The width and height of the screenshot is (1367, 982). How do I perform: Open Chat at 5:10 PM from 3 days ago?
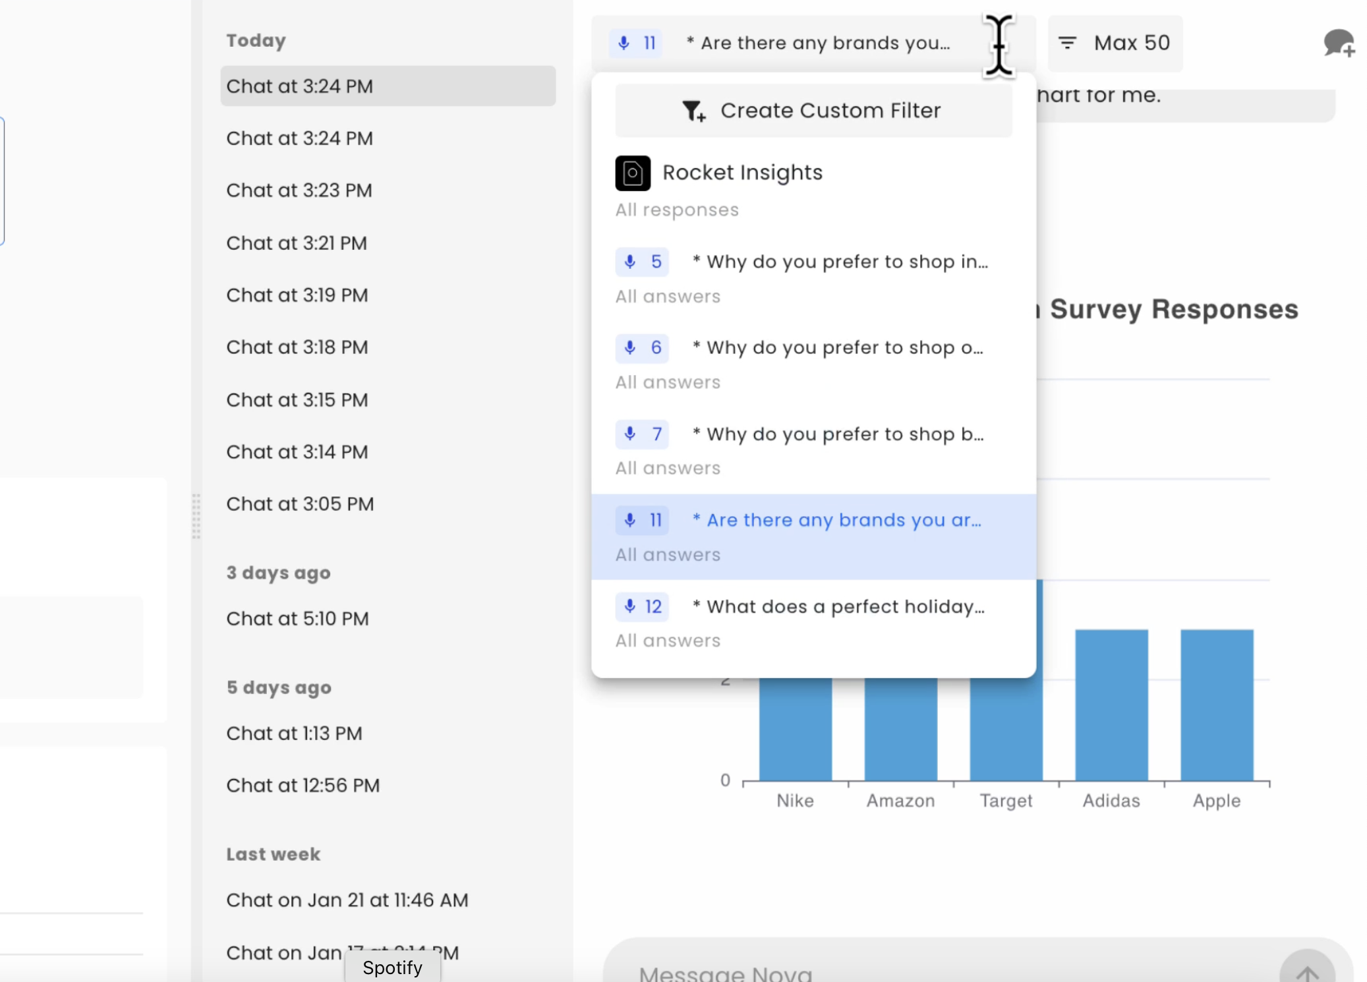click(x=388, y=619)
